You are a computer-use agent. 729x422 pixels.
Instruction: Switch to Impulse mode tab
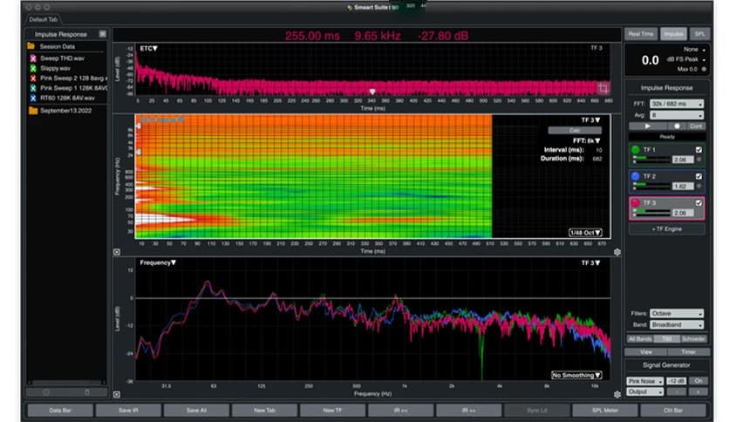(x=673, y=34)
